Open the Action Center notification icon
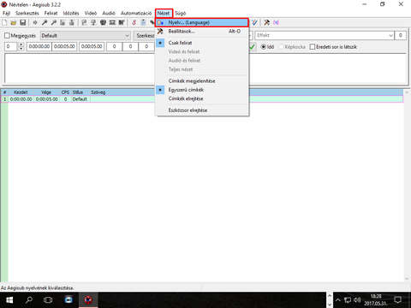 coord(397,300)
